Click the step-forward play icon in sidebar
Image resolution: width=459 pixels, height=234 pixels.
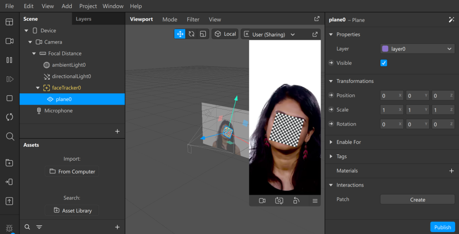10,79
